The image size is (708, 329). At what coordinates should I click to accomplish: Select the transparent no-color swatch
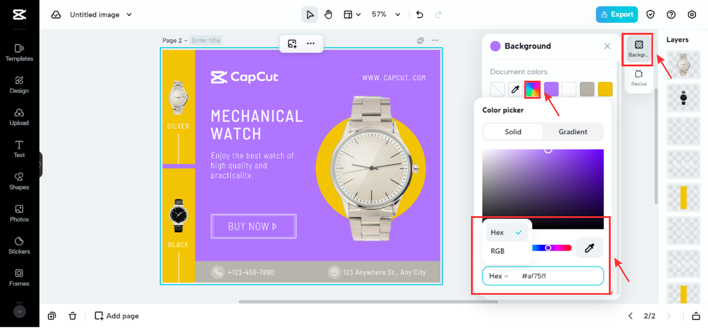point(497,89)
